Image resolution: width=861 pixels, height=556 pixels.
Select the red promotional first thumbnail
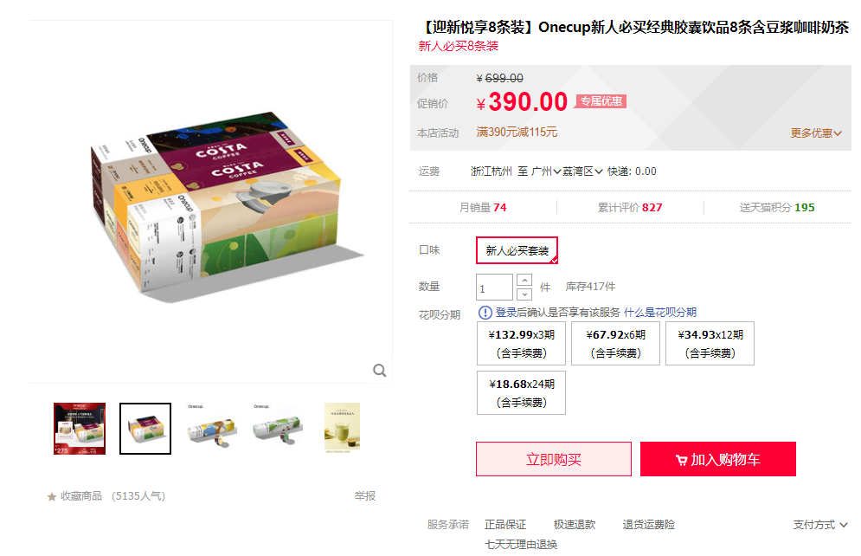(x=80, y=429)
